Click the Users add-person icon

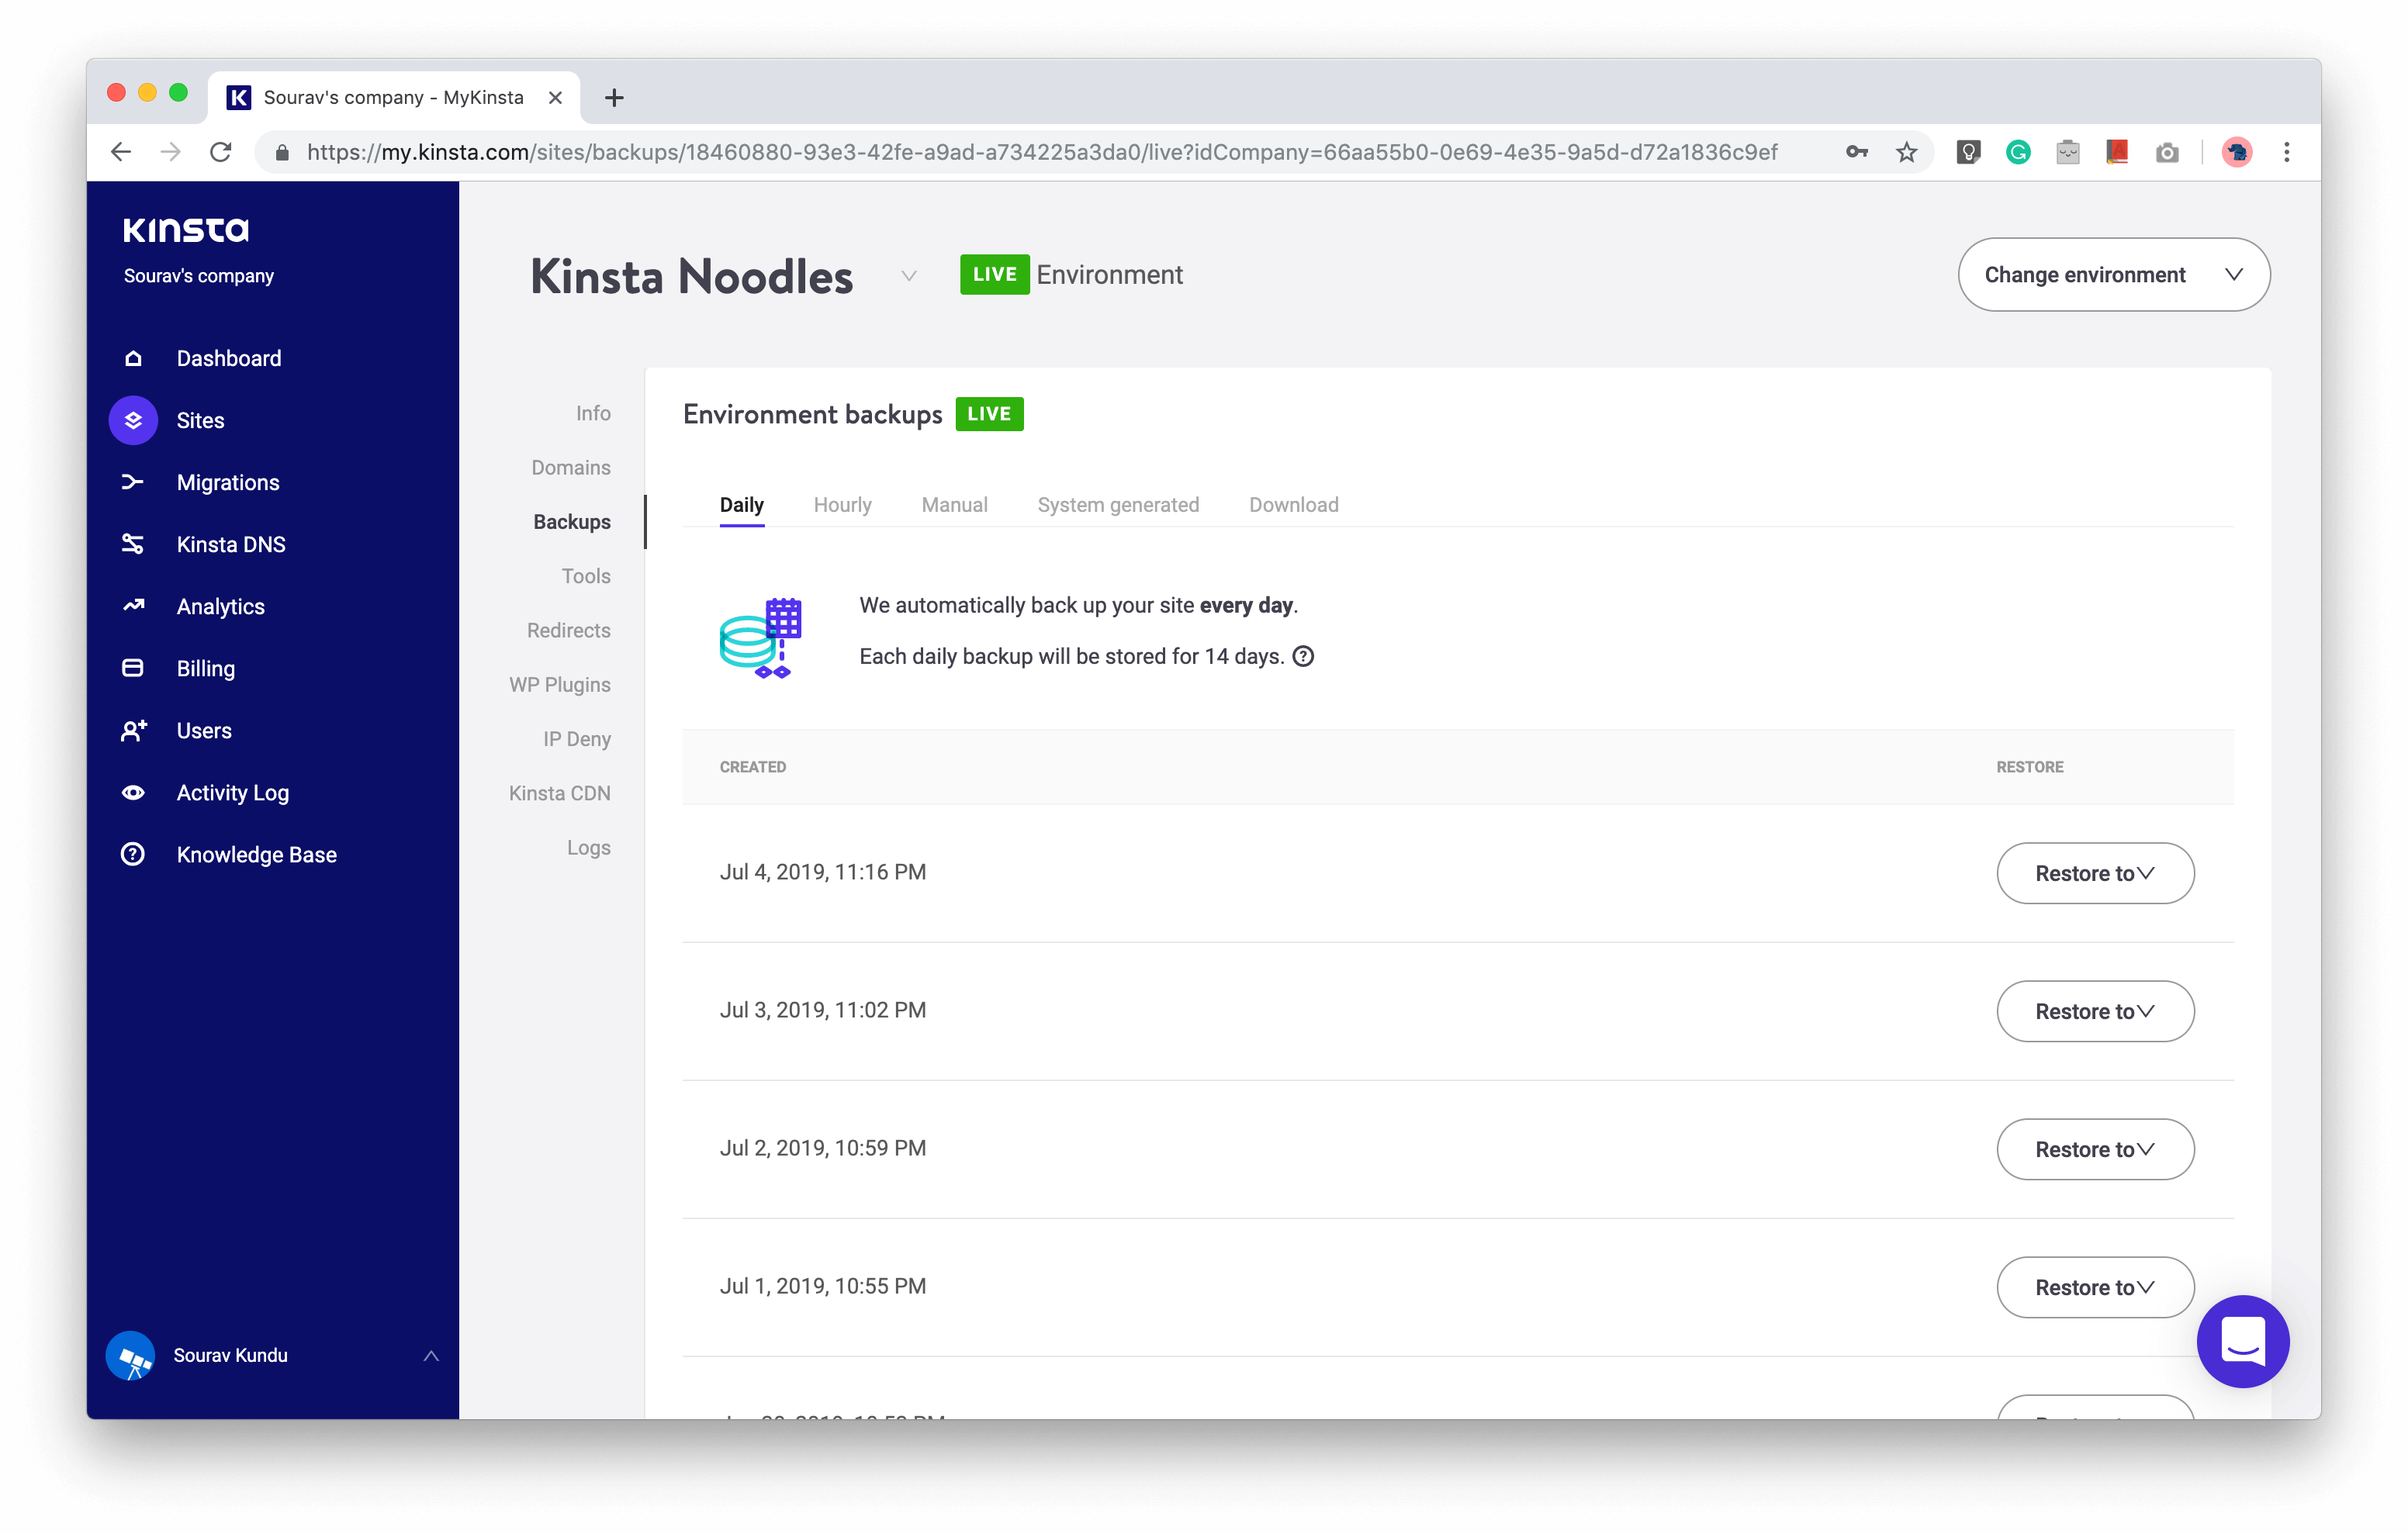133,730
